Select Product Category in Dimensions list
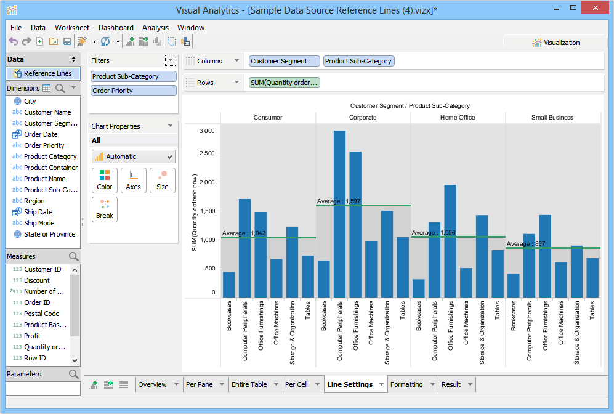The height and width of the screenshot is (414, 614). pos(50,156)
